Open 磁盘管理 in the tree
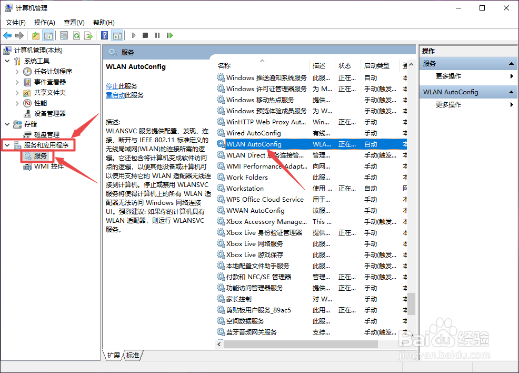Image resolution: width=519 pixels, height=373 pixels. 47,134
